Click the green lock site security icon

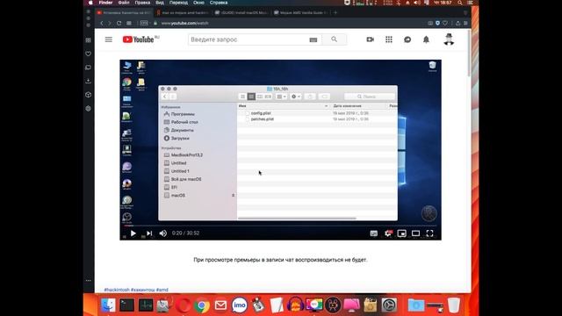pos(155,23)
